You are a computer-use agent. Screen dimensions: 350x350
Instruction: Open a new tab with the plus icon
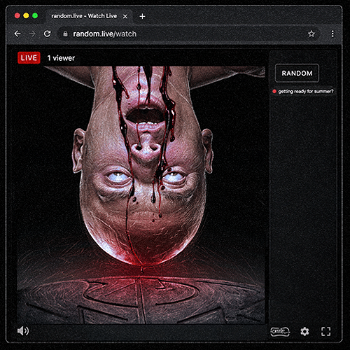[142, 16]
